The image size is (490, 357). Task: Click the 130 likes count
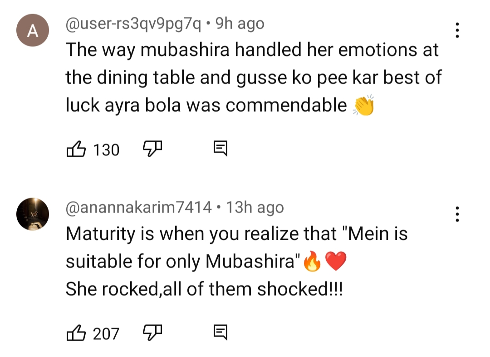tap(106, 149)
